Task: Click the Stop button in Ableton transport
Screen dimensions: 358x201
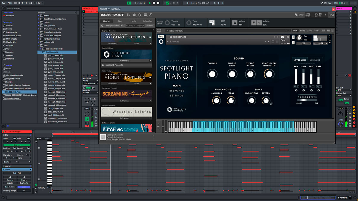Action: [x=154, y=3]
